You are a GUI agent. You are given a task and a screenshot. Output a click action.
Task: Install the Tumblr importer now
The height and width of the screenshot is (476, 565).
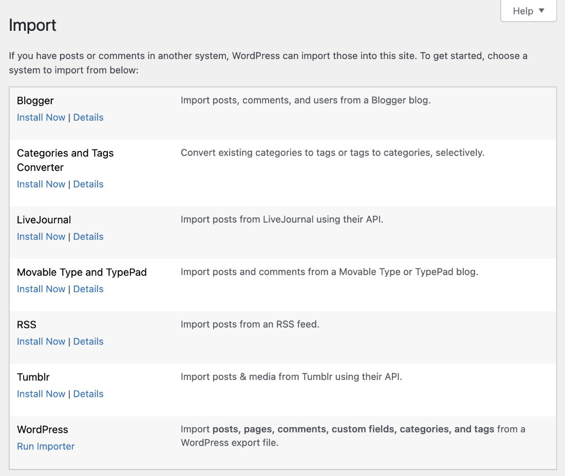(x=41, y=394)
